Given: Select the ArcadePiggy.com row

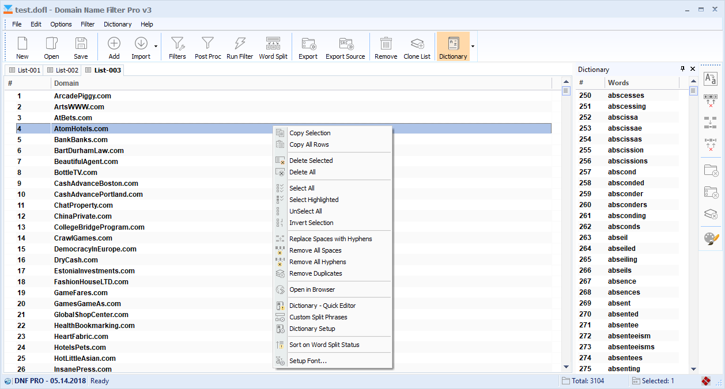Looking at the screenshot, I should coord(283,96).
